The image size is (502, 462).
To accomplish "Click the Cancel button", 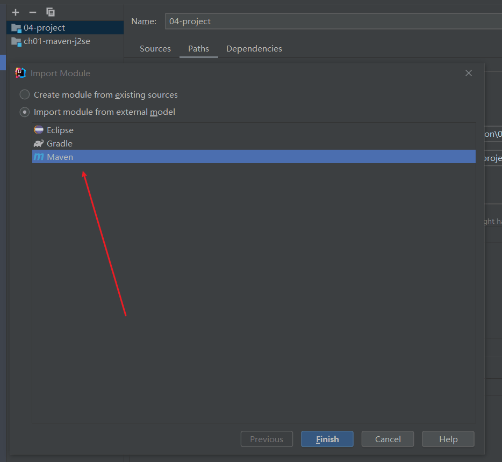I will pyautogui.click(x=388, y=439).
